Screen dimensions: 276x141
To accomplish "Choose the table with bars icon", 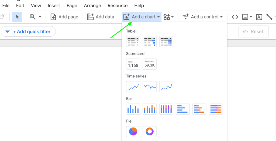I will (150, 42).
